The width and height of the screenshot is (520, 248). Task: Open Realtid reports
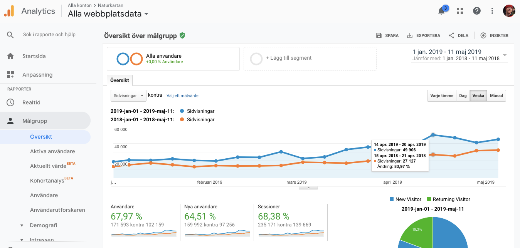(x=31, y=102)
